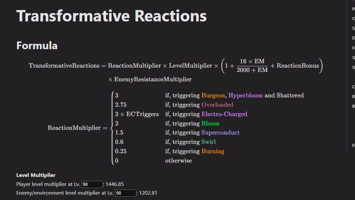The image size is (355, 200).
Task: Follow the Swirl reaction link
Action: click(x=208, y=142)
